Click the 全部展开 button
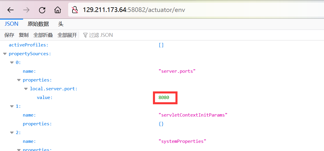Screen dimensions: 324x151 click(x=67, y=35)
